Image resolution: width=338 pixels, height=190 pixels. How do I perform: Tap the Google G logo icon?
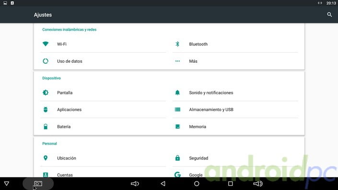pyautogui.click(x=177, y=175)
